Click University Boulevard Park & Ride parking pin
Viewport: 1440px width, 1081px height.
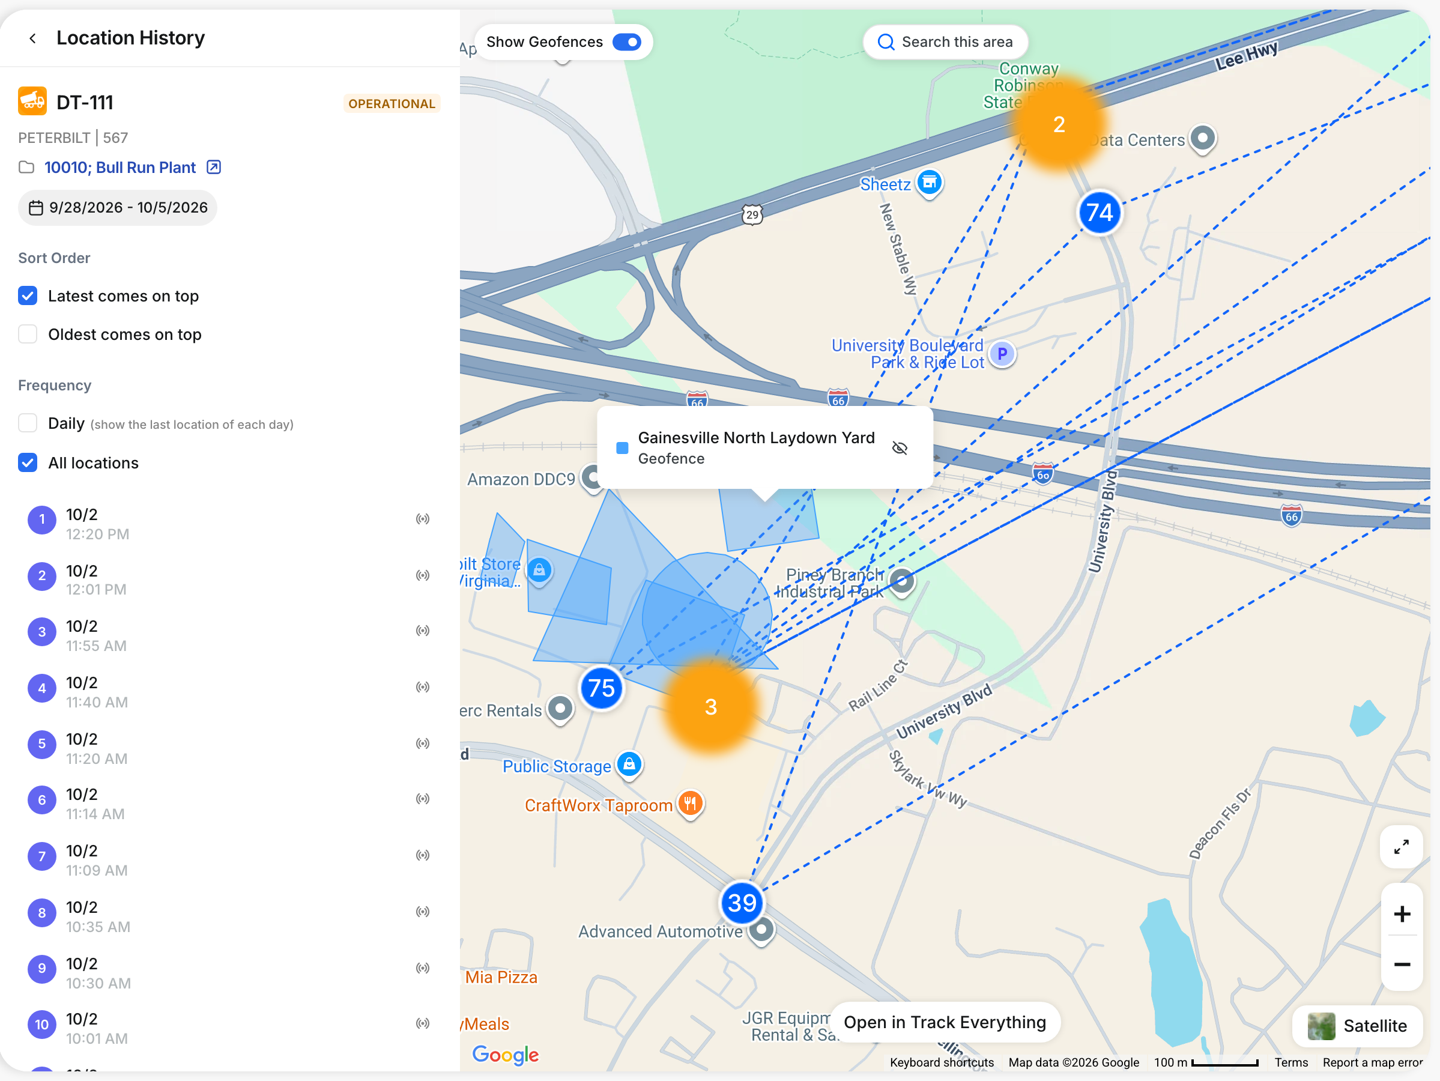[1002, 354]
